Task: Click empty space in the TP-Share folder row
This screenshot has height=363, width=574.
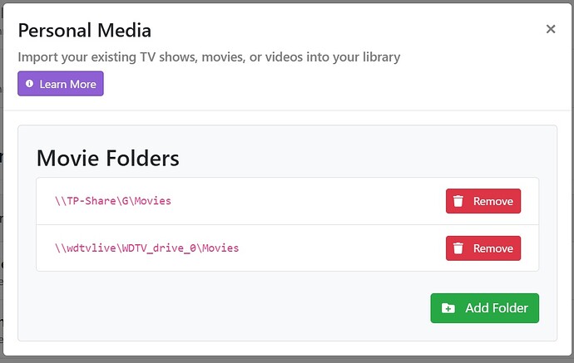Action: pos(316,201)
